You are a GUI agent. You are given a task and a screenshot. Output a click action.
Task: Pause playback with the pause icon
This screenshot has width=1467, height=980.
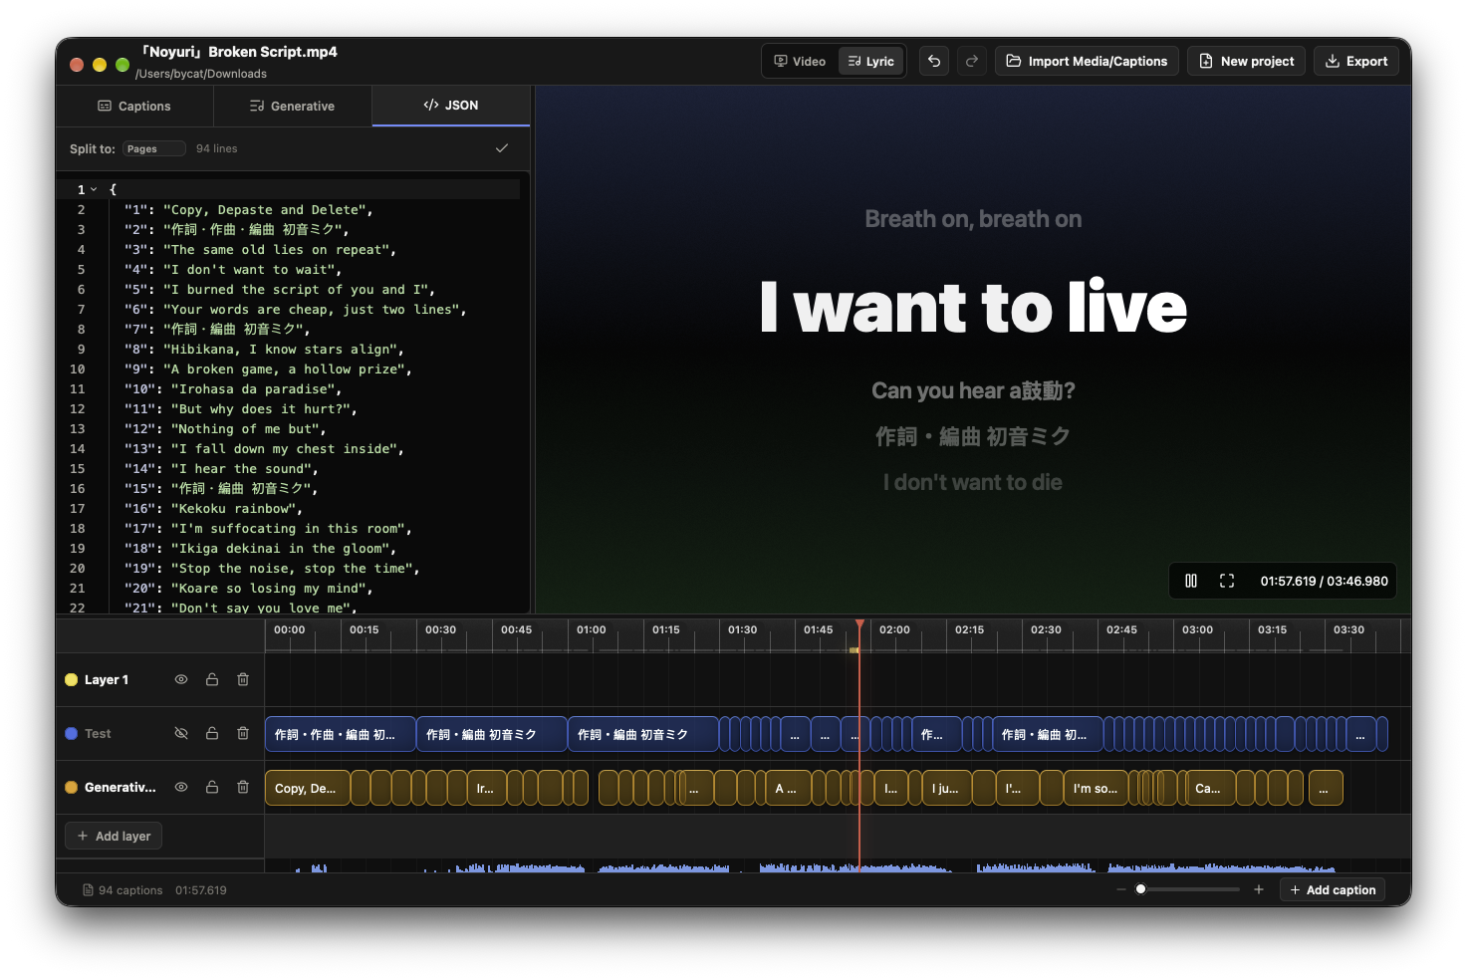pyautogui.click(x=1191, y=581)
